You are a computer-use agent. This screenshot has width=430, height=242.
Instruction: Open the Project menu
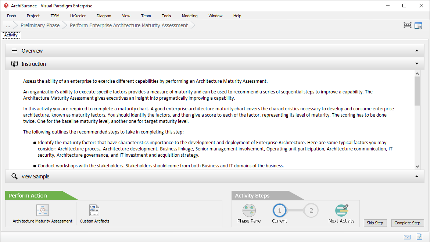coord(33,16)
